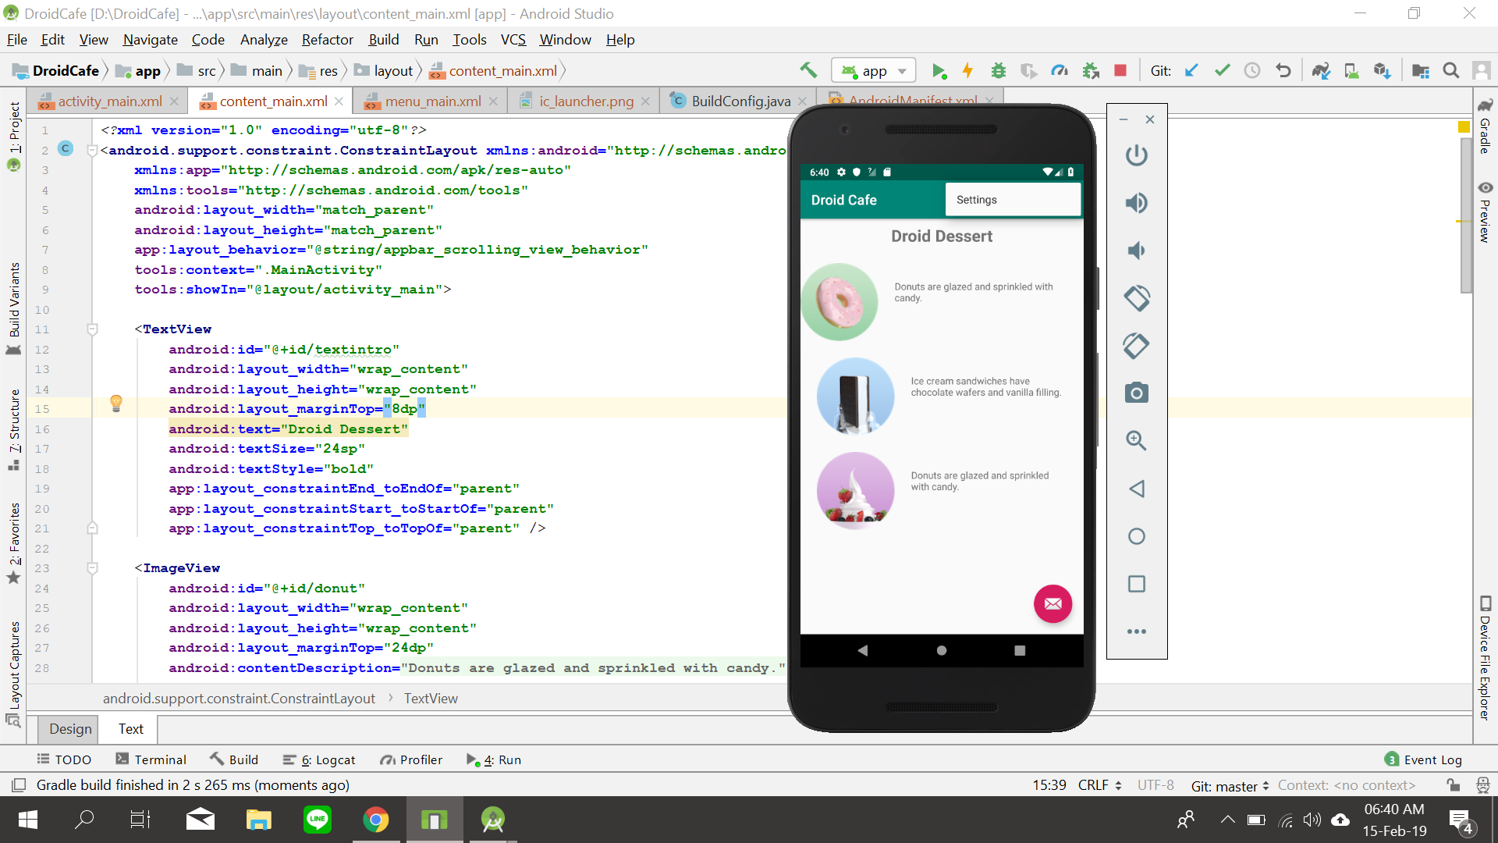Viewport: 1498px width, 843px height.
Task: Collapse the ImageView fold marker
Action: pyautogui.click(x=92, y=568)
